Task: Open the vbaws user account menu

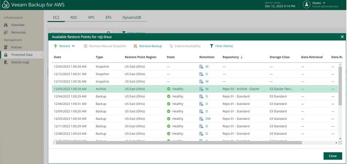Action: pyautogui.click(x=319, y=3)
